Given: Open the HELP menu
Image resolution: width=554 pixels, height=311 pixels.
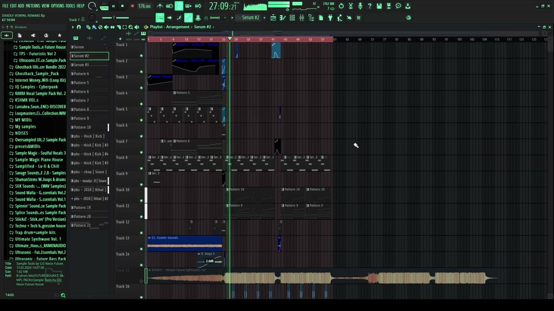Looking at the screenshot, I should coord(81,6).
